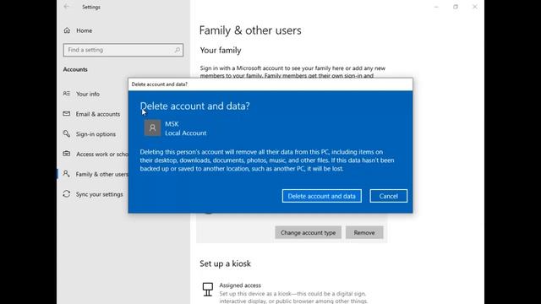
Task: Click the Your info icon
Action: click(67, 94)
